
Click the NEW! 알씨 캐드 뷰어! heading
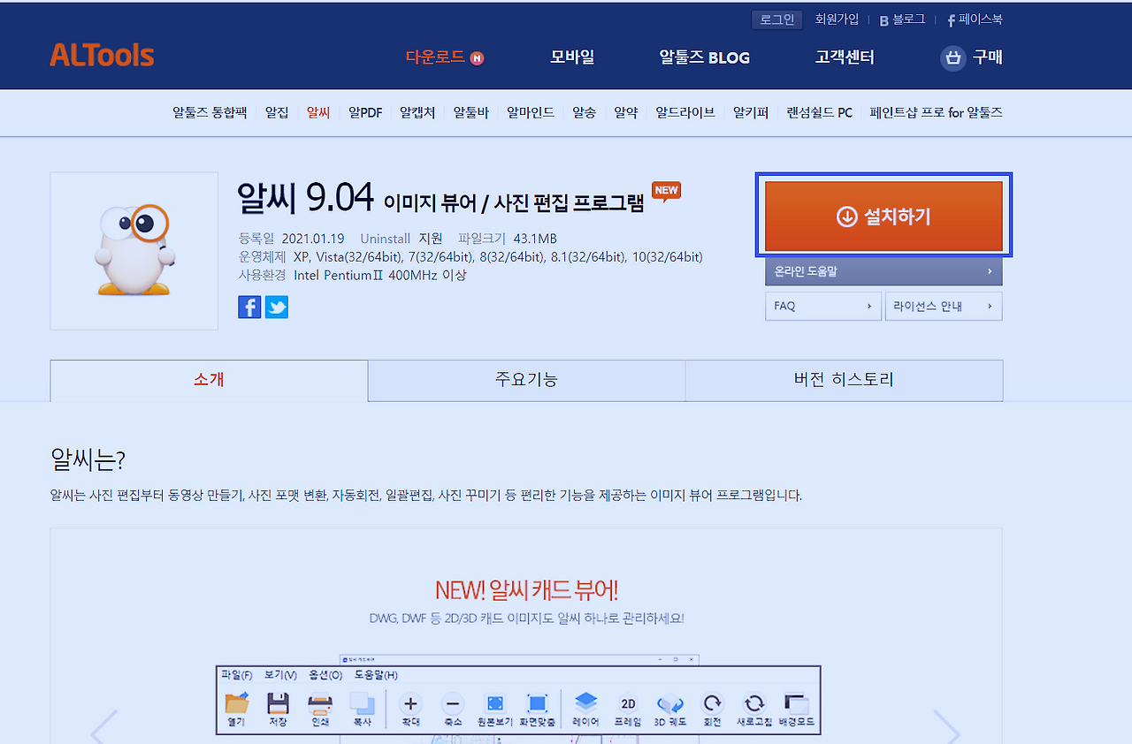pyautogui.click(x=526, y=589)
